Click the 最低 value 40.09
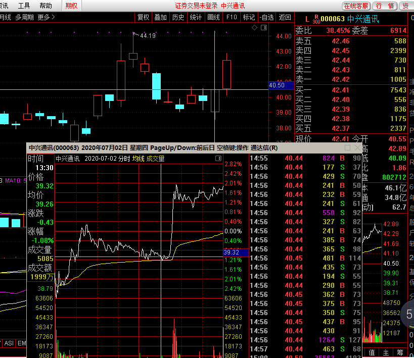414x358 pixels. 397,158
